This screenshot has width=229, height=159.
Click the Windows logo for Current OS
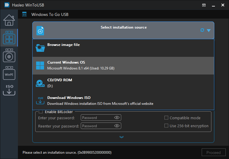(40, 65)
